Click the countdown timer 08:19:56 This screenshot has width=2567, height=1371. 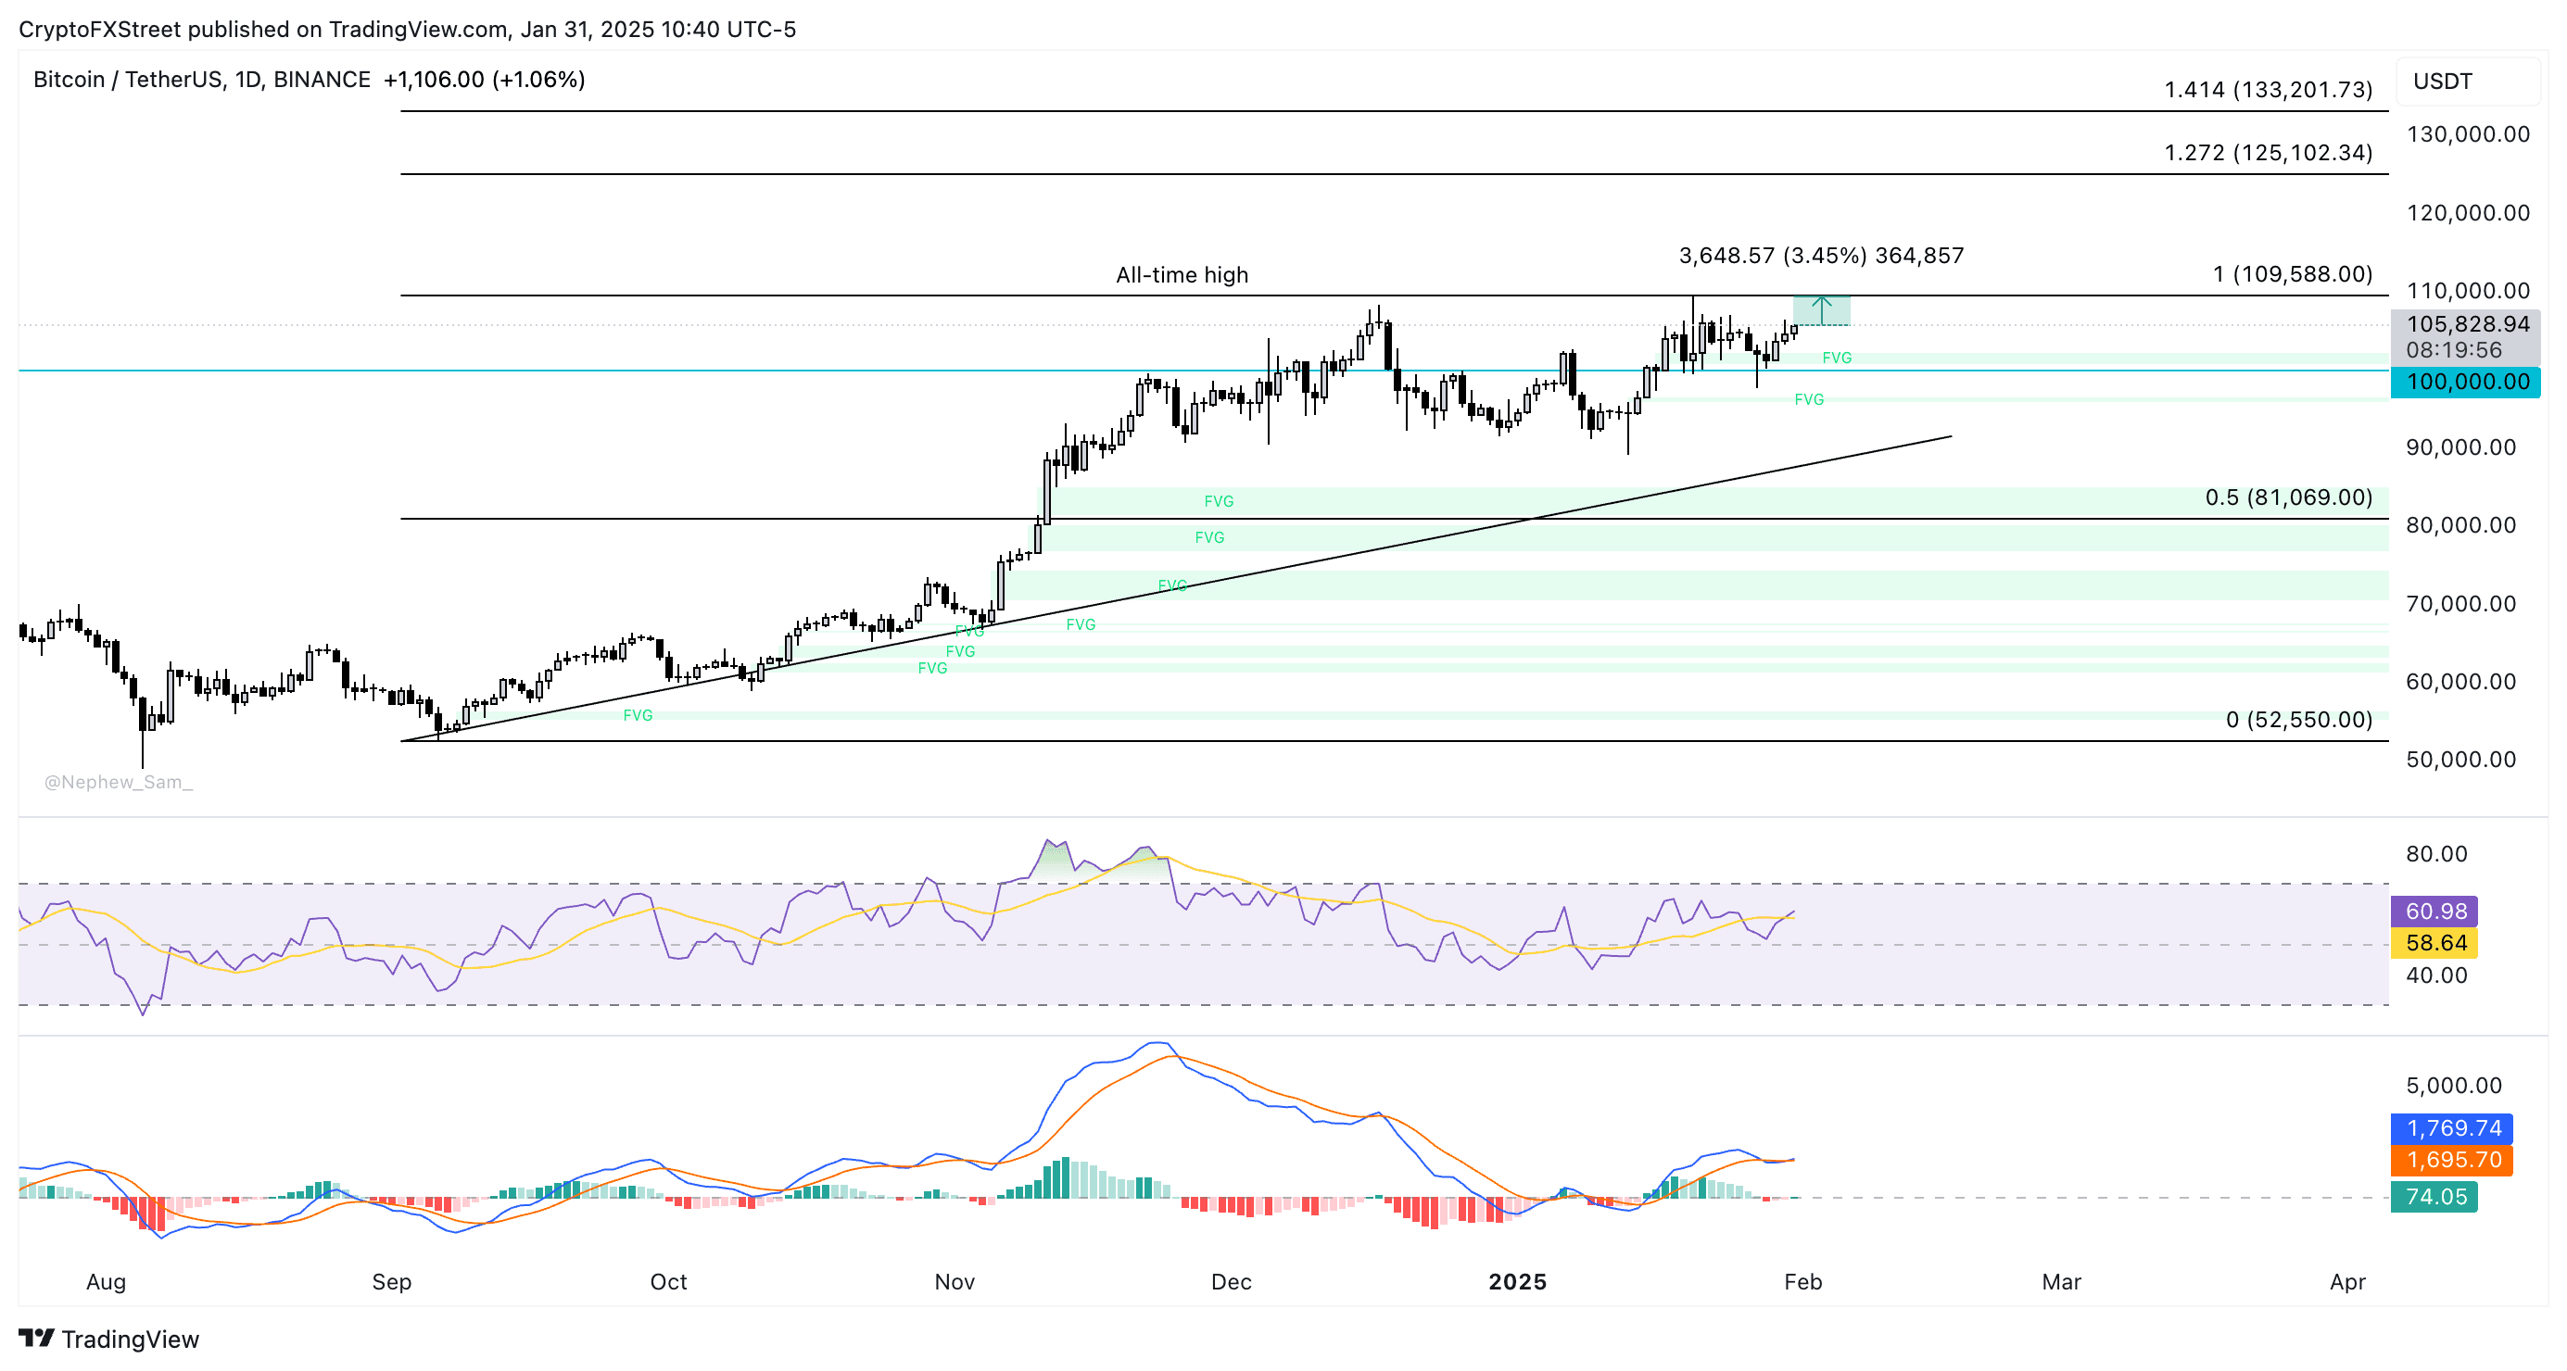pos(2453,350)
